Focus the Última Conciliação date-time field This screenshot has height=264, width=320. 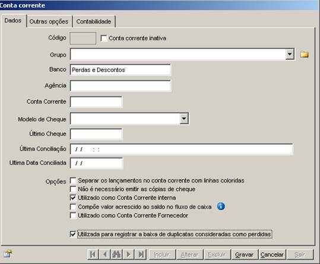182,150
